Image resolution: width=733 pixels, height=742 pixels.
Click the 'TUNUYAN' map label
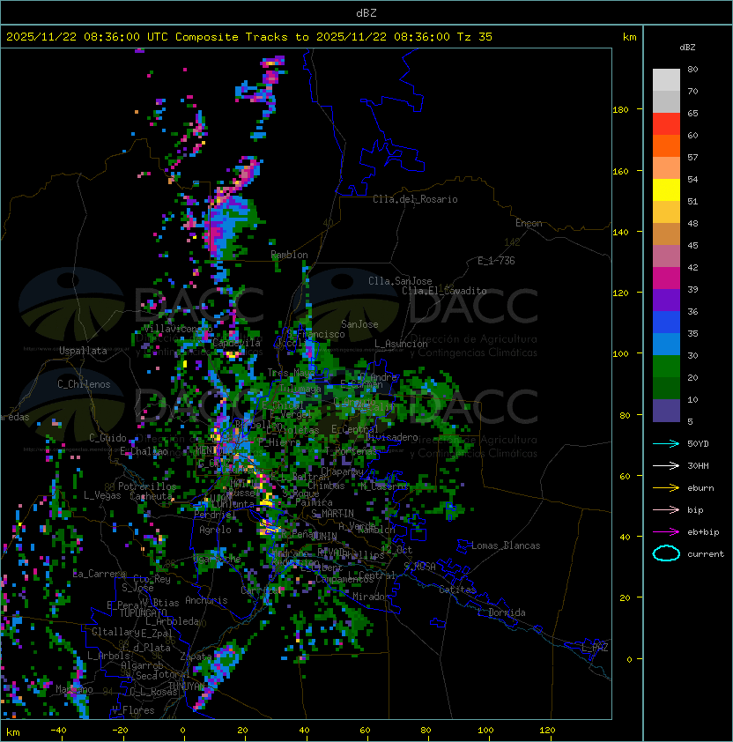(187, 686)
